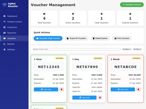Click EXPIRED badge on 1 Day voucher
The image size is (146, 109).
click(98, 58)
